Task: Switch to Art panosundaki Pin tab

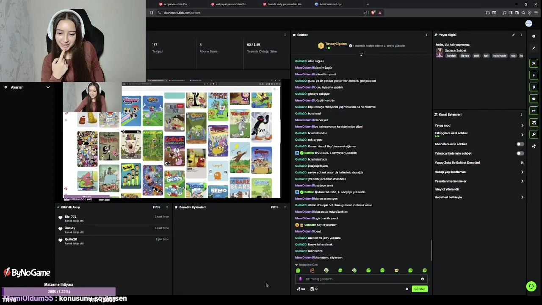Action: 175,4
